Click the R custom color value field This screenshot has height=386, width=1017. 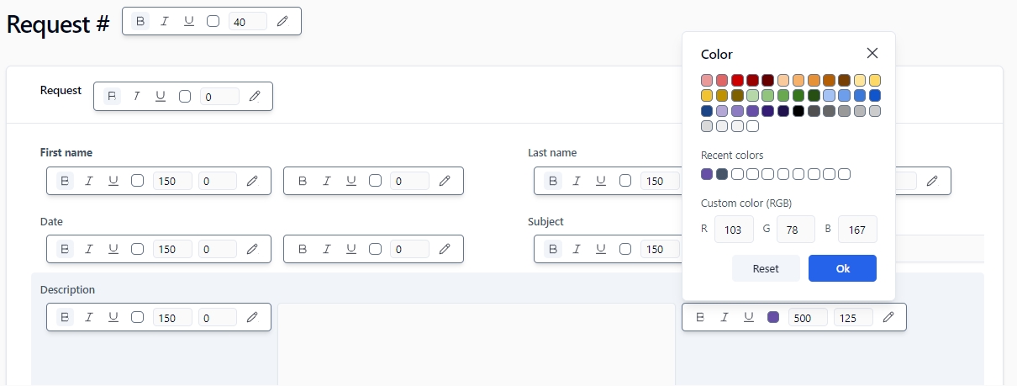tap(733, 230)
